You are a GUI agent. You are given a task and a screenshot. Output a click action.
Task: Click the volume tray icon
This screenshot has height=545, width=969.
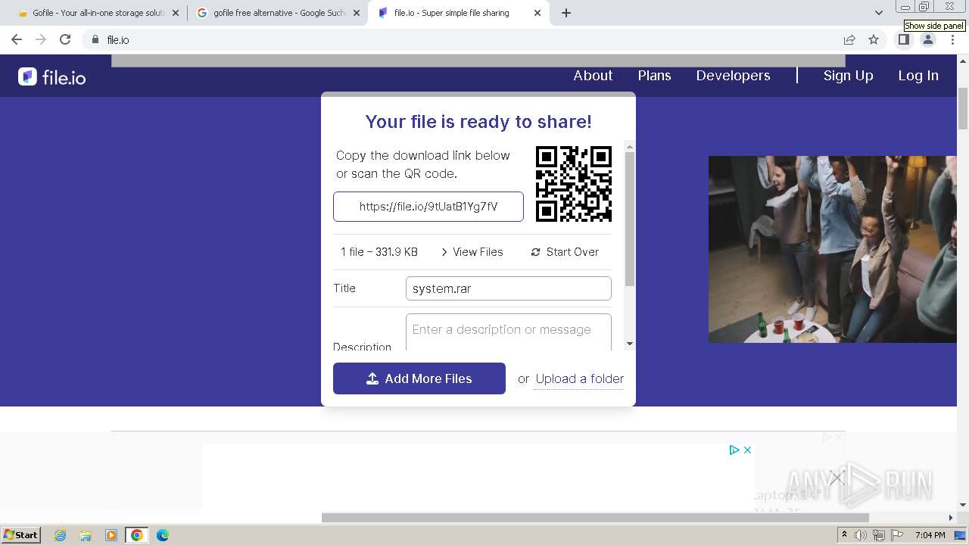[861, 535]
